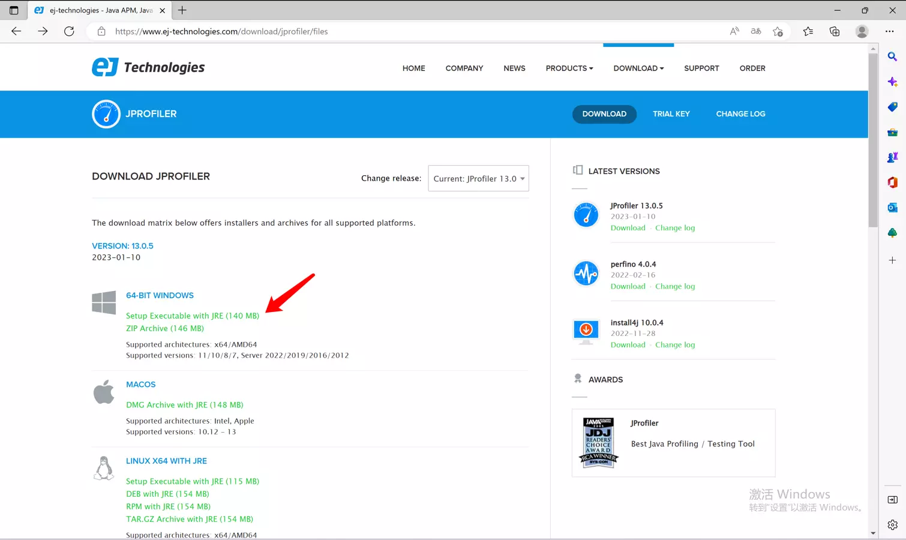This screenshot has height=540, width=906.
Task: Click the JProfiler gauge icon in banner
Action: [x=106, y=114]
